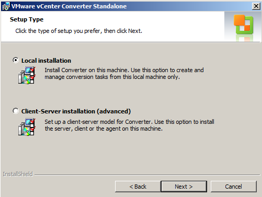Click the Local installation setup icon

pyautogui.click(x=27, y=75)
